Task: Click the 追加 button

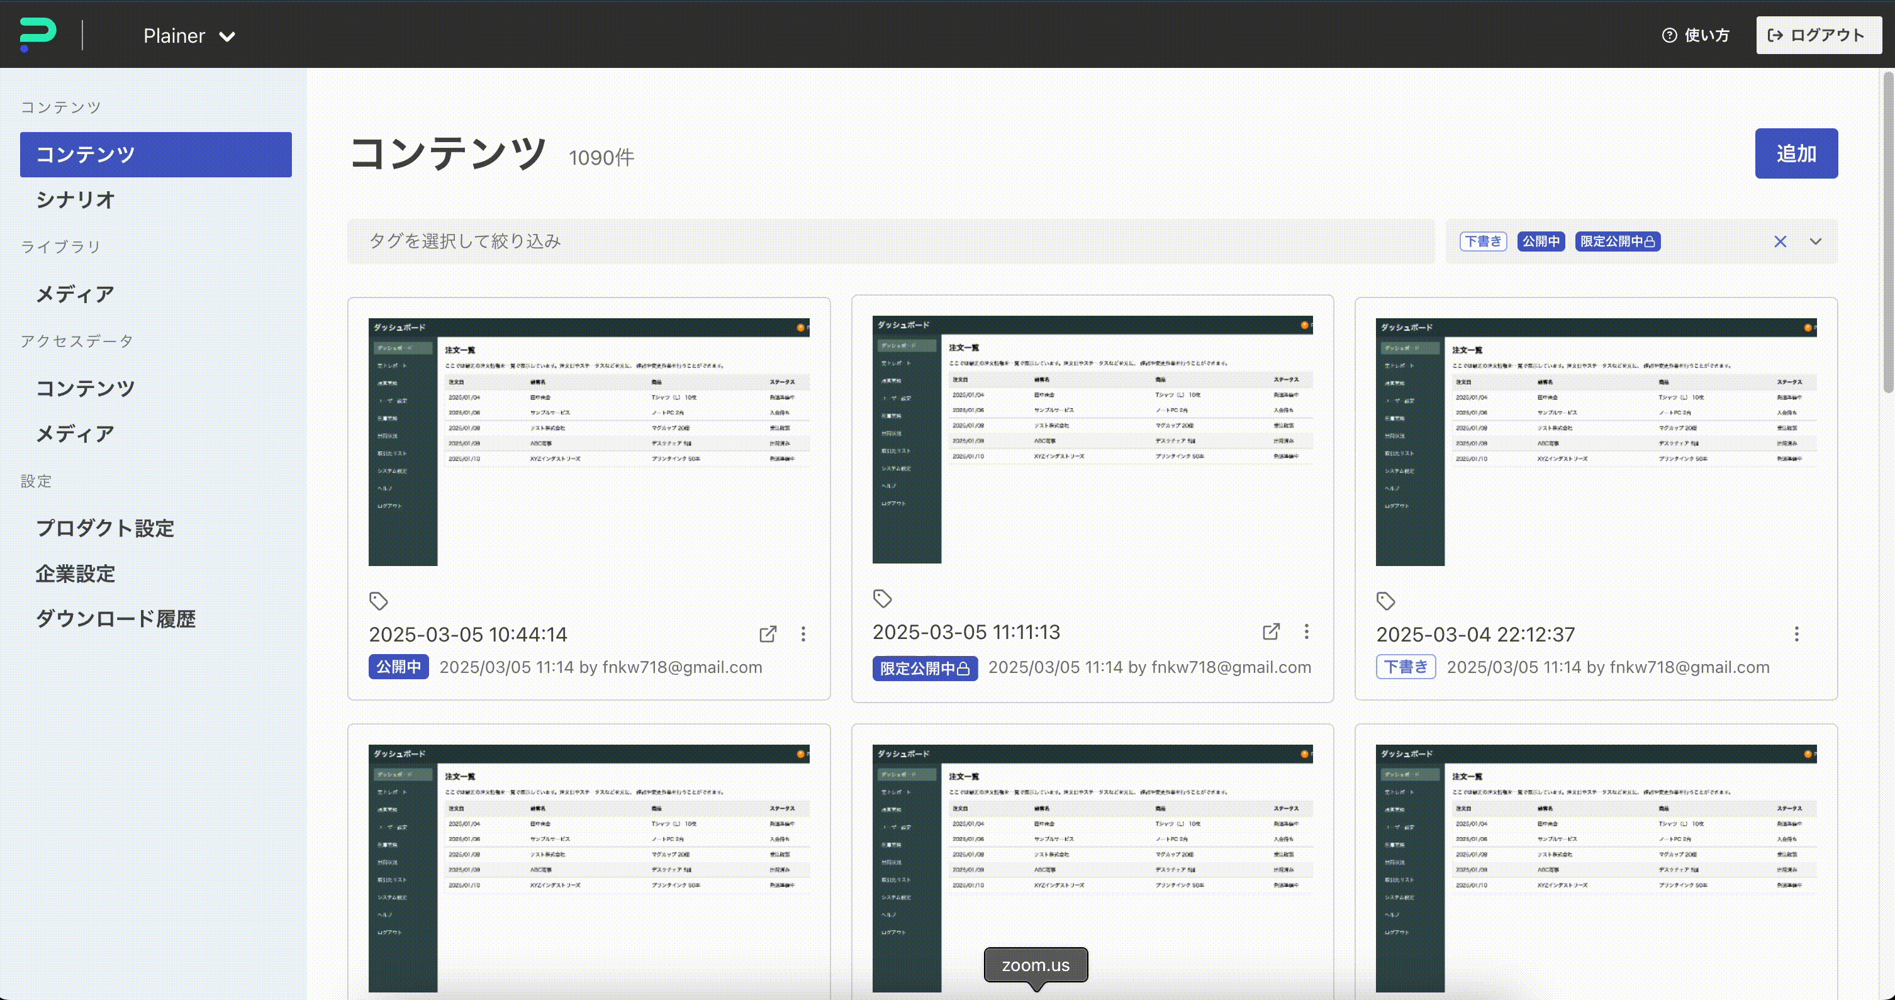Action: (x=1796, y=153)
